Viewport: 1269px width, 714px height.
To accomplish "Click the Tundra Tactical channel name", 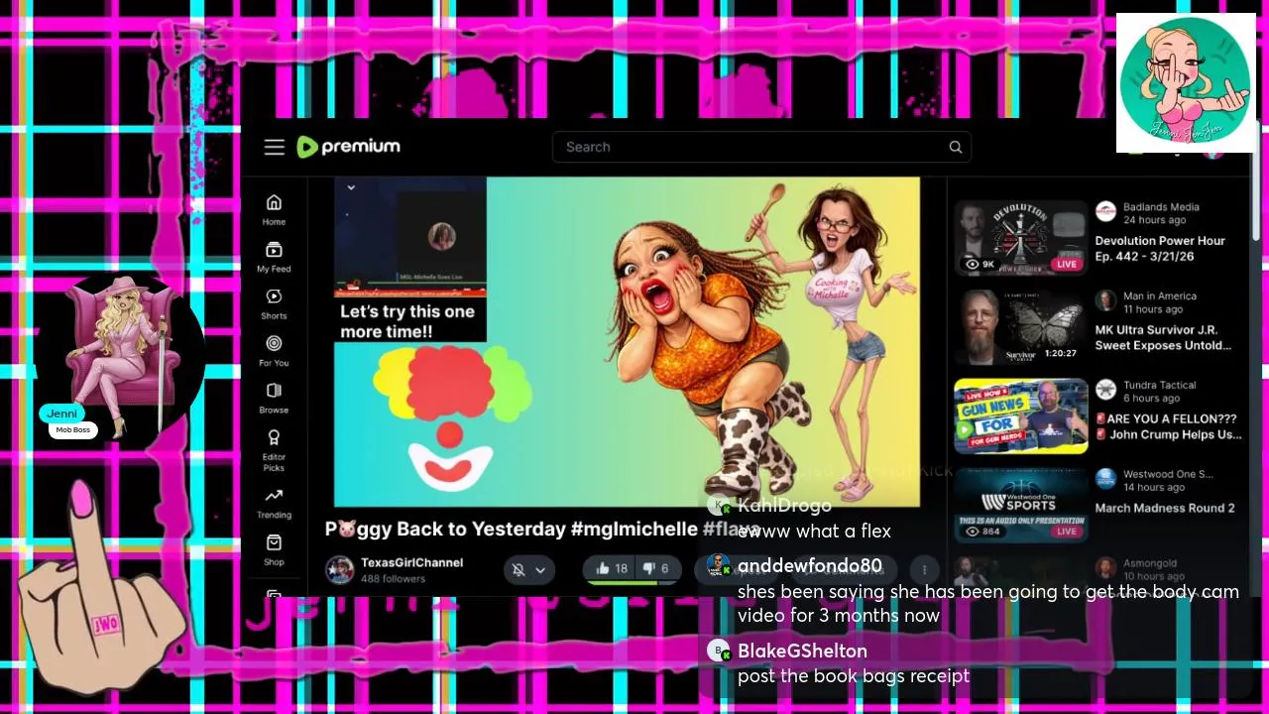I will point(1159,385).
